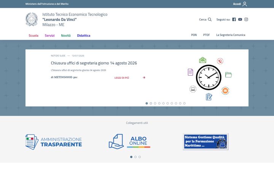Screen dimensions: 274x171
Task: Click the Cerca magnifying glass icon
Action: tap(210, 19)
